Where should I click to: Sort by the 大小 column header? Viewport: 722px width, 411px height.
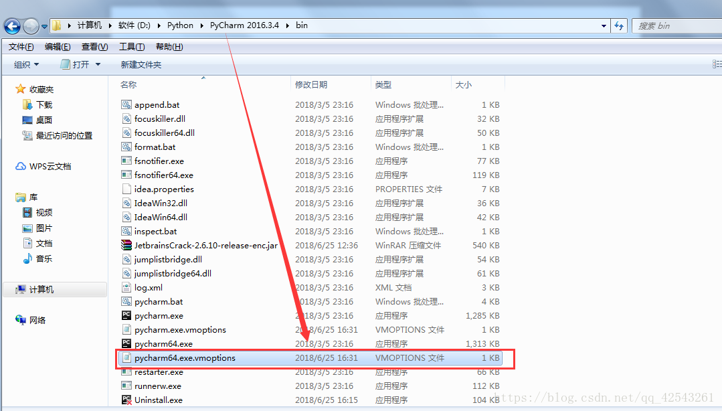point(463,84)
